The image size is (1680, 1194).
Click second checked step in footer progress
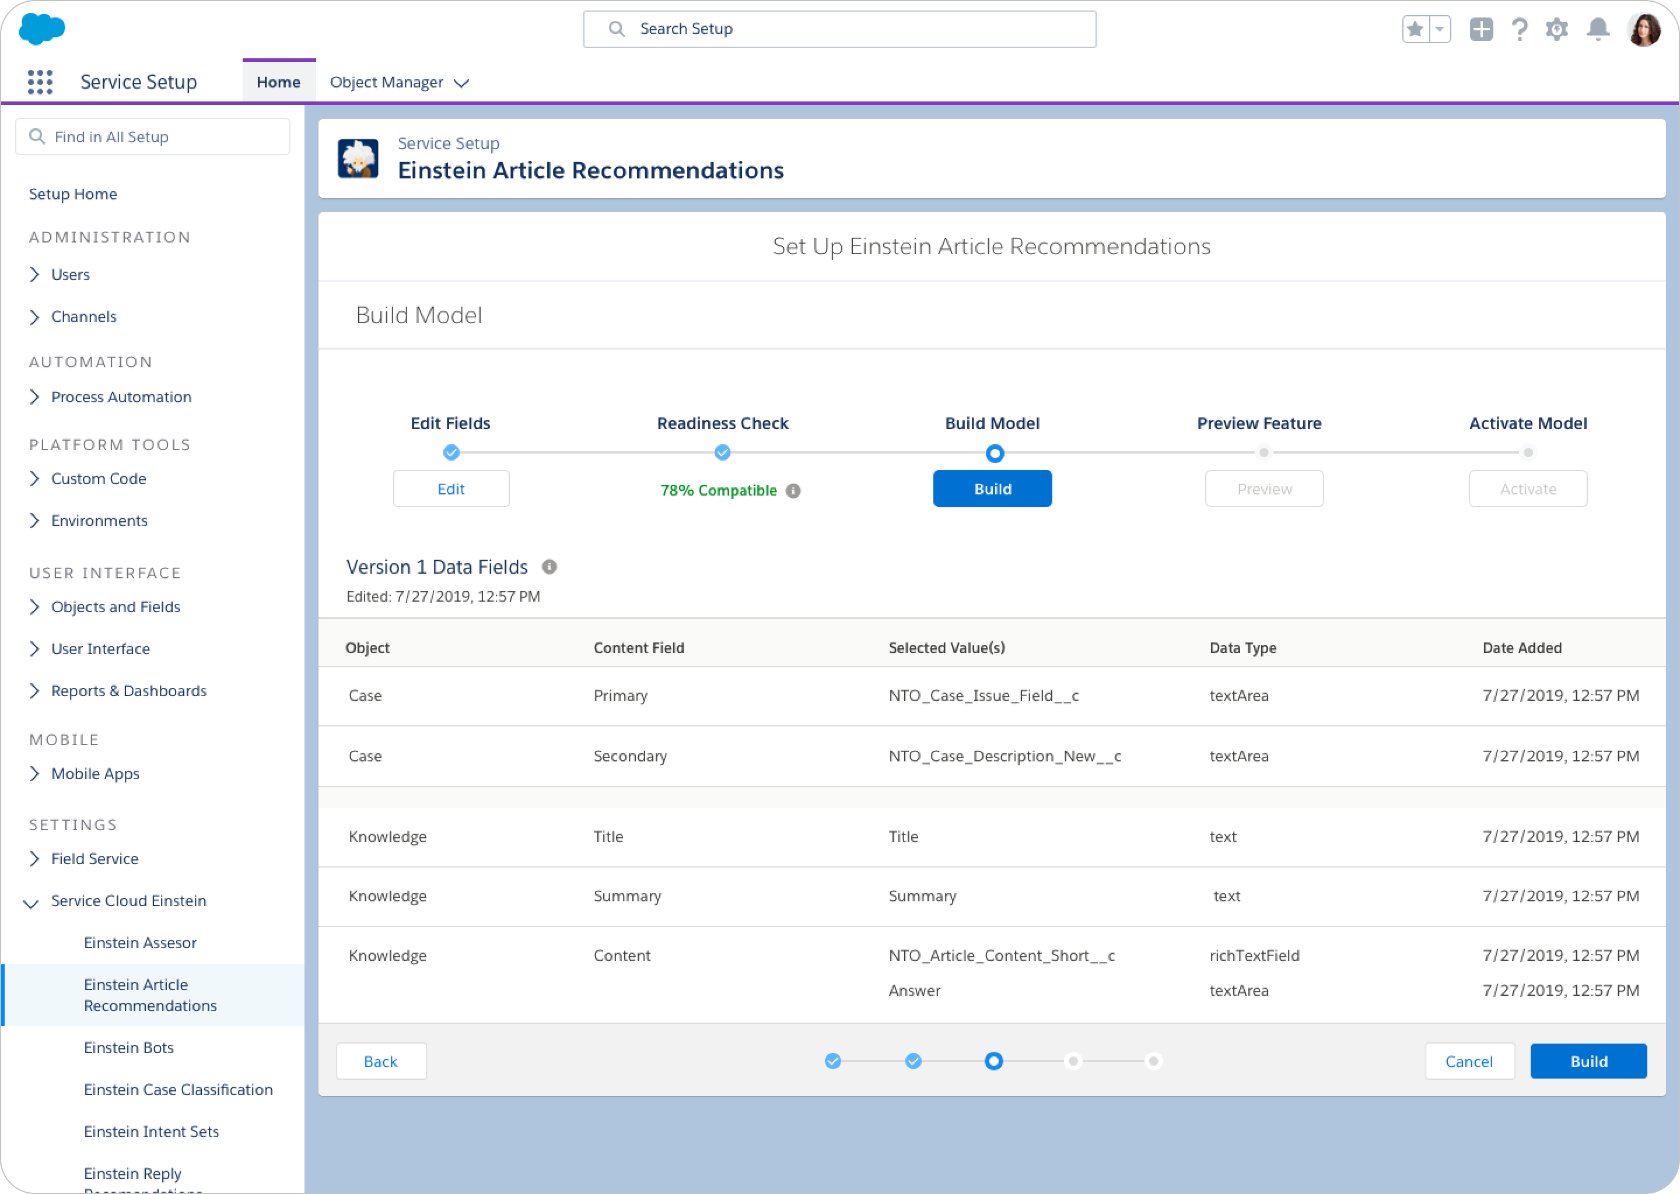click(x=914, y=1061)
